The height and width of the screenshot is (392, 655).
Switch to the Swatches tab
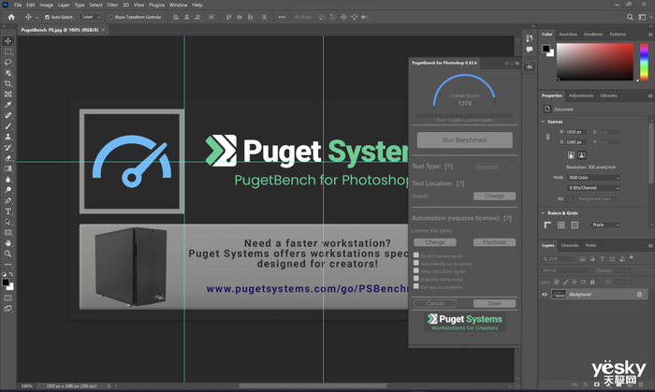coord(568,35)
